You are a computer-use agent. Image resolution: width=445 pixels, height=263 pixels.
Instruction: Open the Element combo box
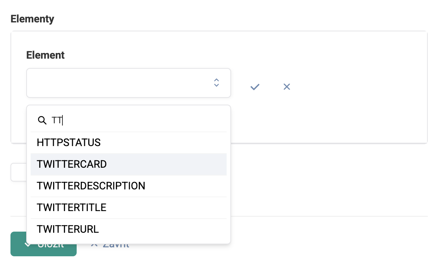pyautogui.click(x=129, y=83)
